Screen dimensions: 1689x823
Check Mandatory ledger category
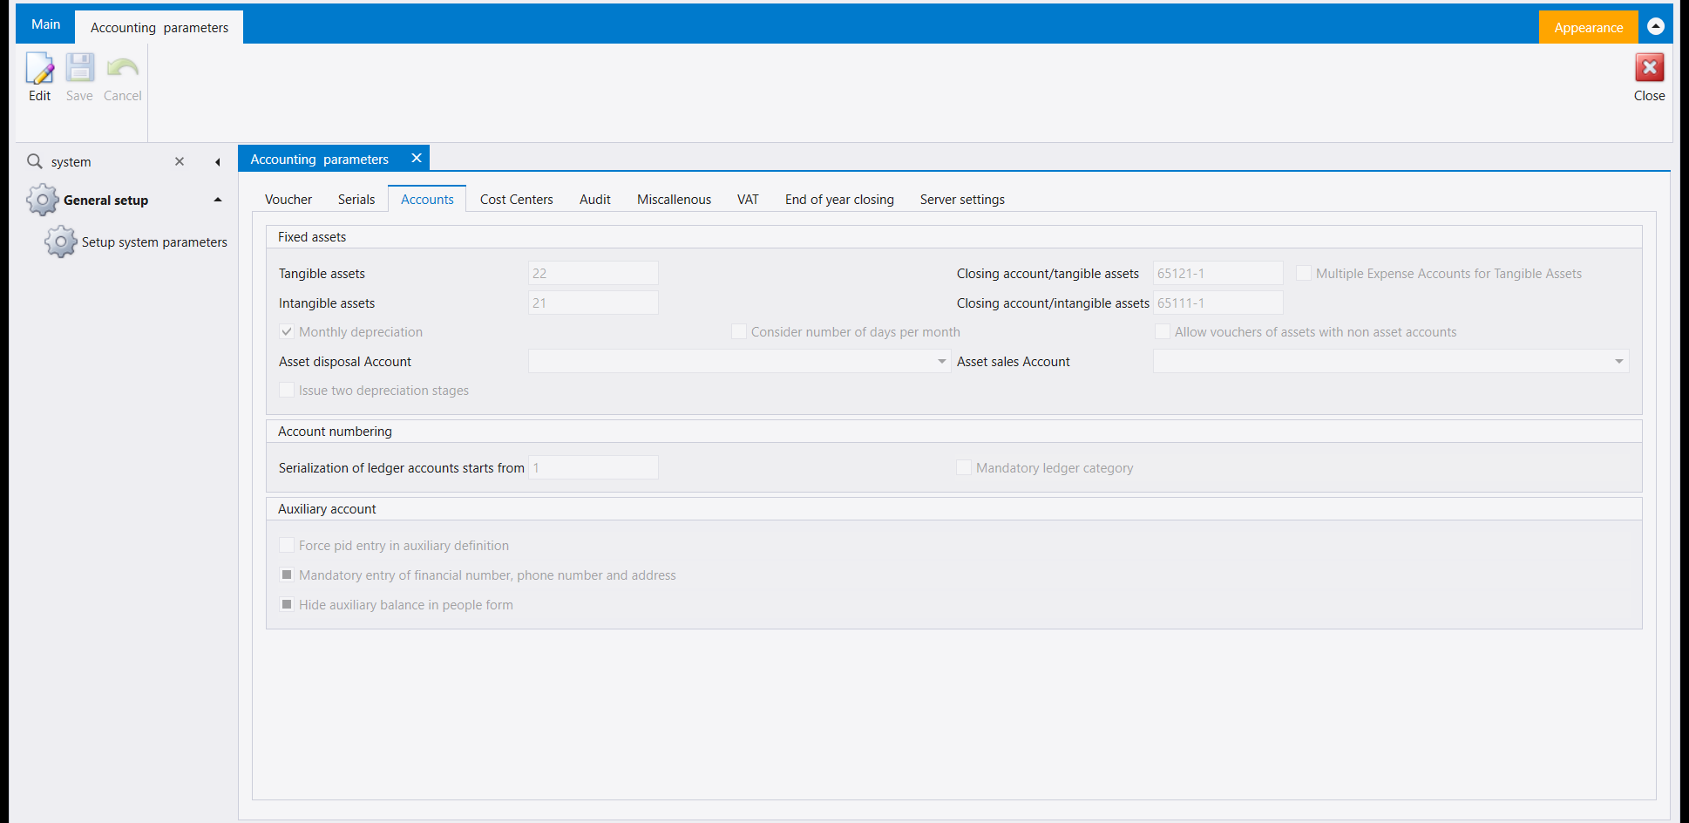coord(964,467)
